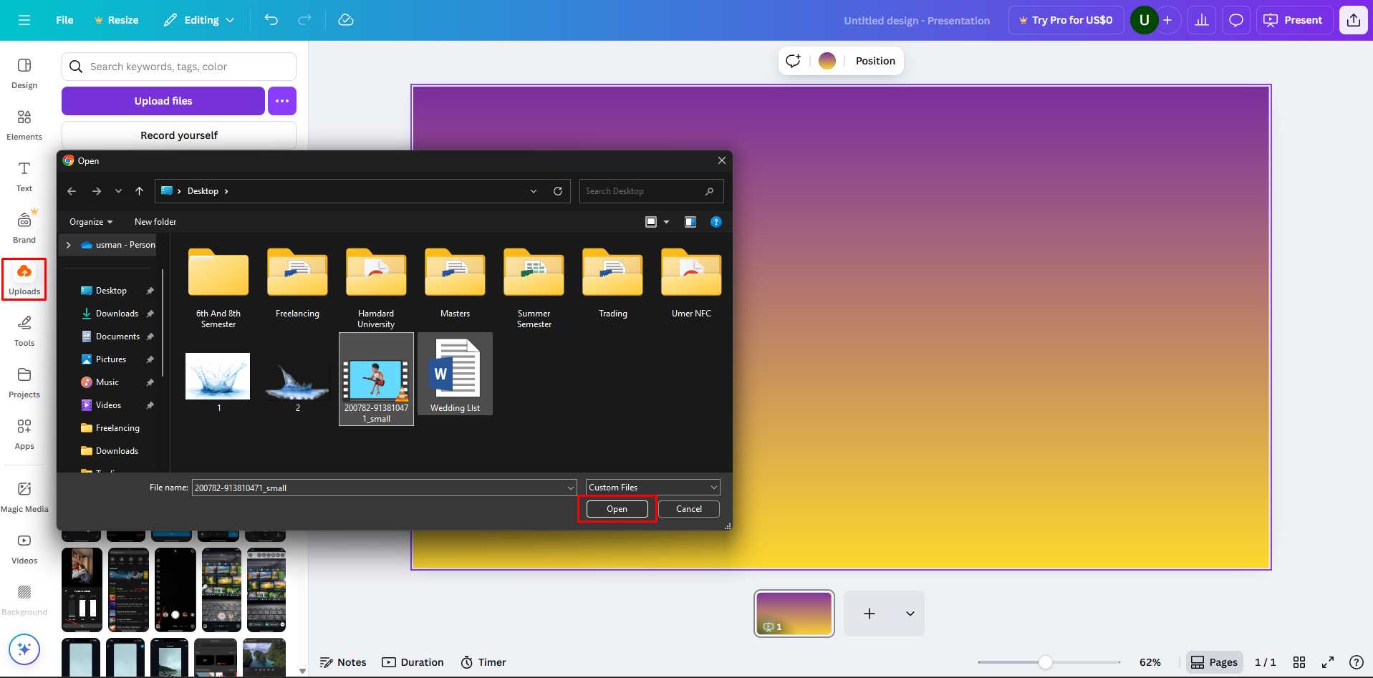Open comments via the speech bubble icon
This screenshot has width=1373, height=678.
(x=1235, y=19)
